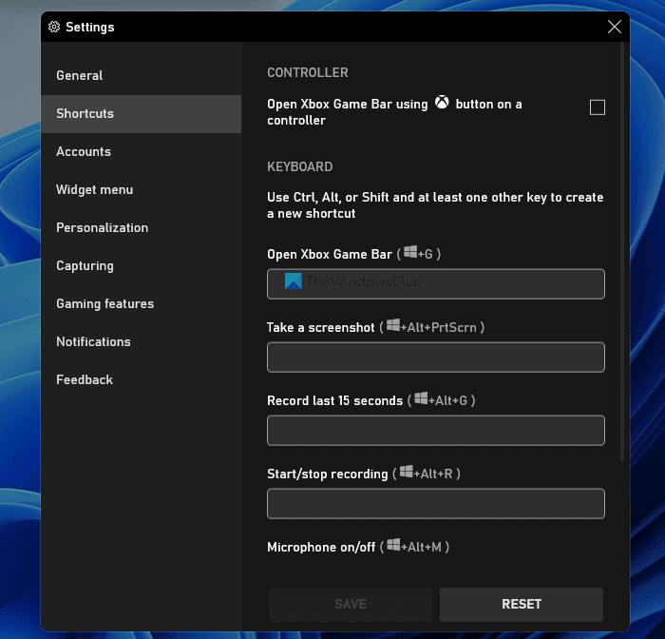Go to the Accounts section
The image size is (665, 639).
142,151
